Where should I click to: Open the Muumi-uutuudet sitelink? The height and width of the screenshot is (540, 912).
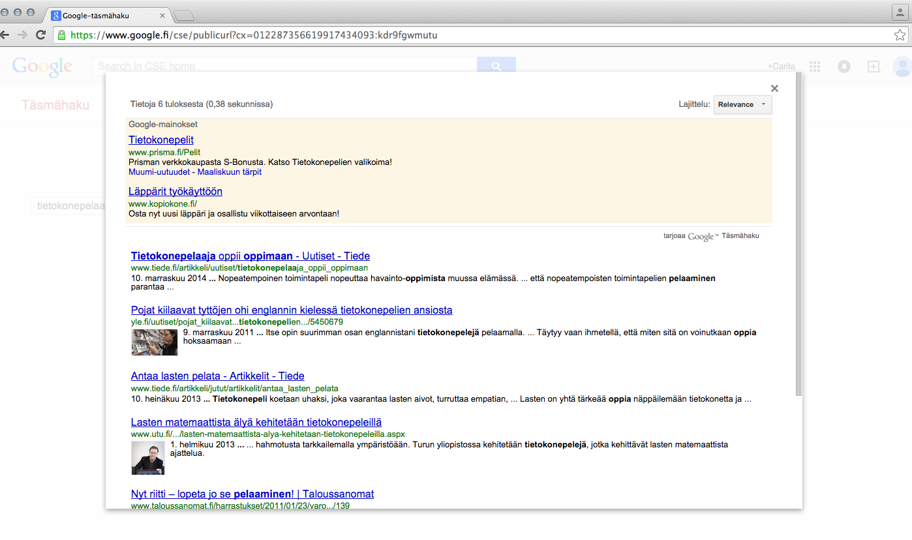[159, 172]
